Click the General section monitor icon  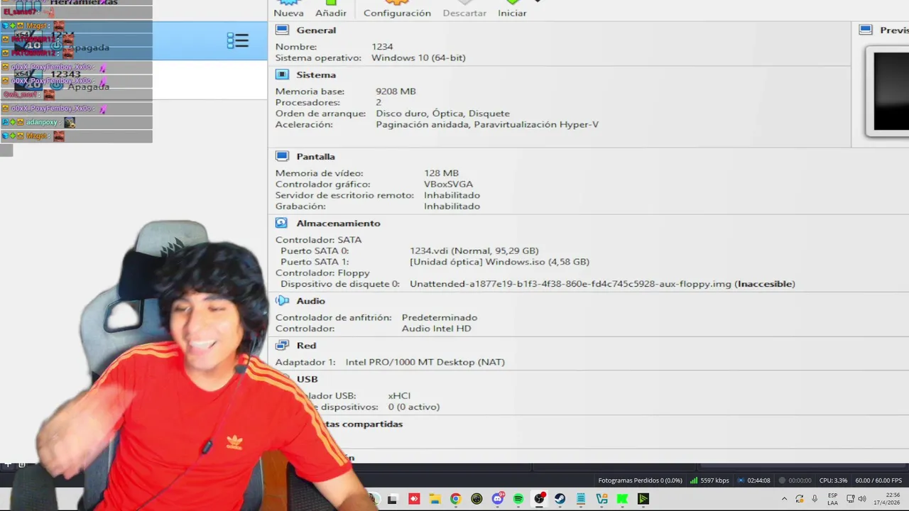pyautogui.click(x=282, y=30)
